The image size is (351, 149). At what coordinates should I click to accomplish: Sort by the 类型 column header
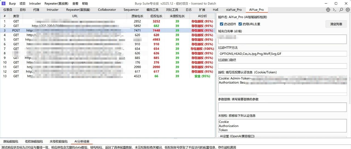(16, 16)
